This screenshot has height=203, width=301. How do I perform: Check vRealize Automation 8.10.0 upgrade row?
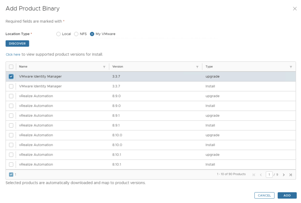click(x=11, y=135)
